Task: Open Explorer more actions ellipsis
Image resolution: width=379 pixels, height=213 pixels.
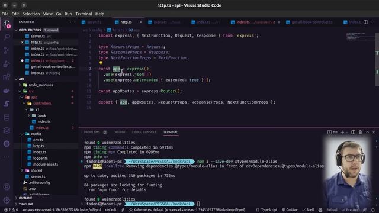Action: [x=72, y=22]
